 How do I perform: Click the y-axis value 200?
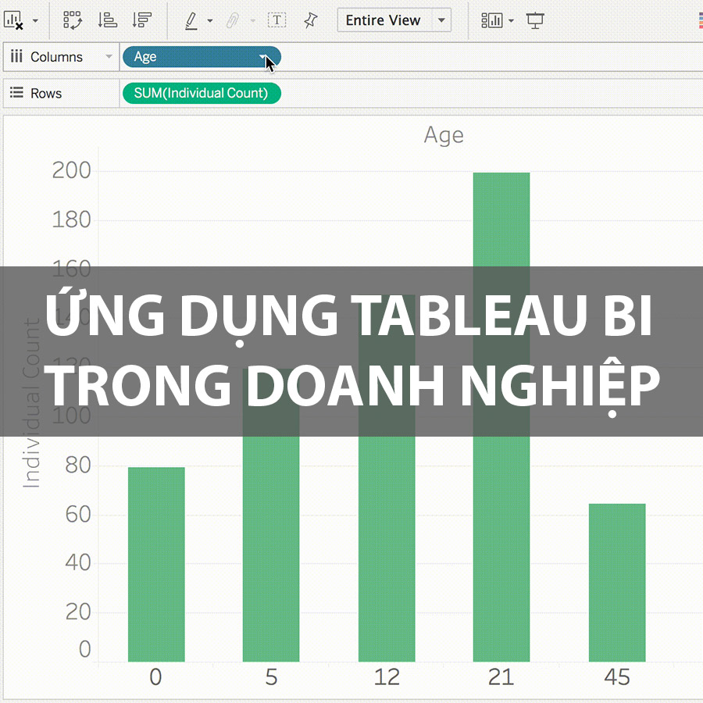click(x=71, y=171)
